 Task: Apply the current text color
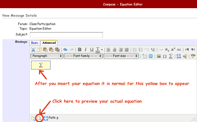tap(98, 50)
